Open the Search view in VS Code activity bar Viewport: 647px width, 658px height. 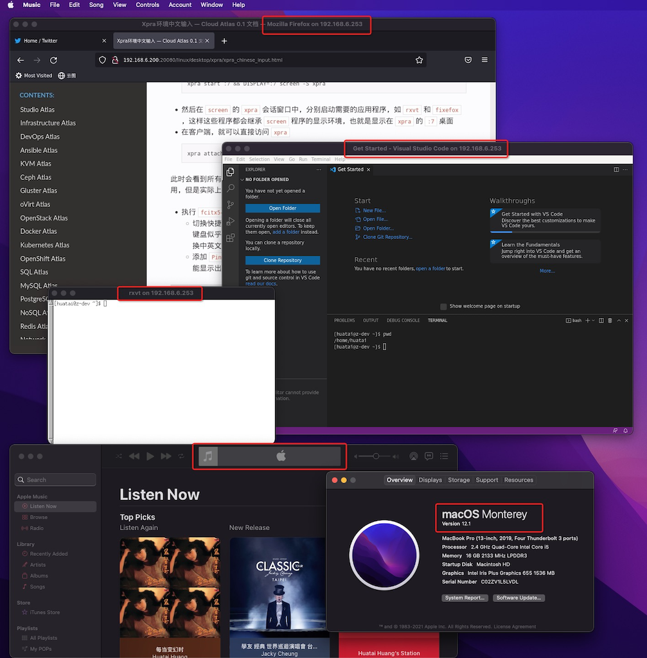tap(231, 188)
